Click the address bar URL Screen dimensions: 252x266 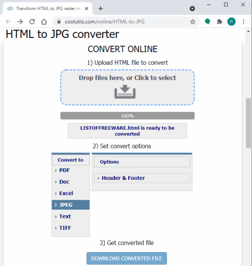pyautogui.click(x=105, y=22)
